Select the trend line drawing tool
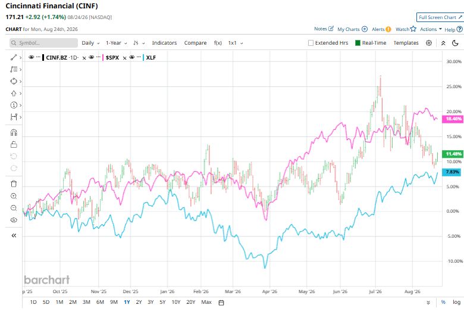 [x=14, y=58]
